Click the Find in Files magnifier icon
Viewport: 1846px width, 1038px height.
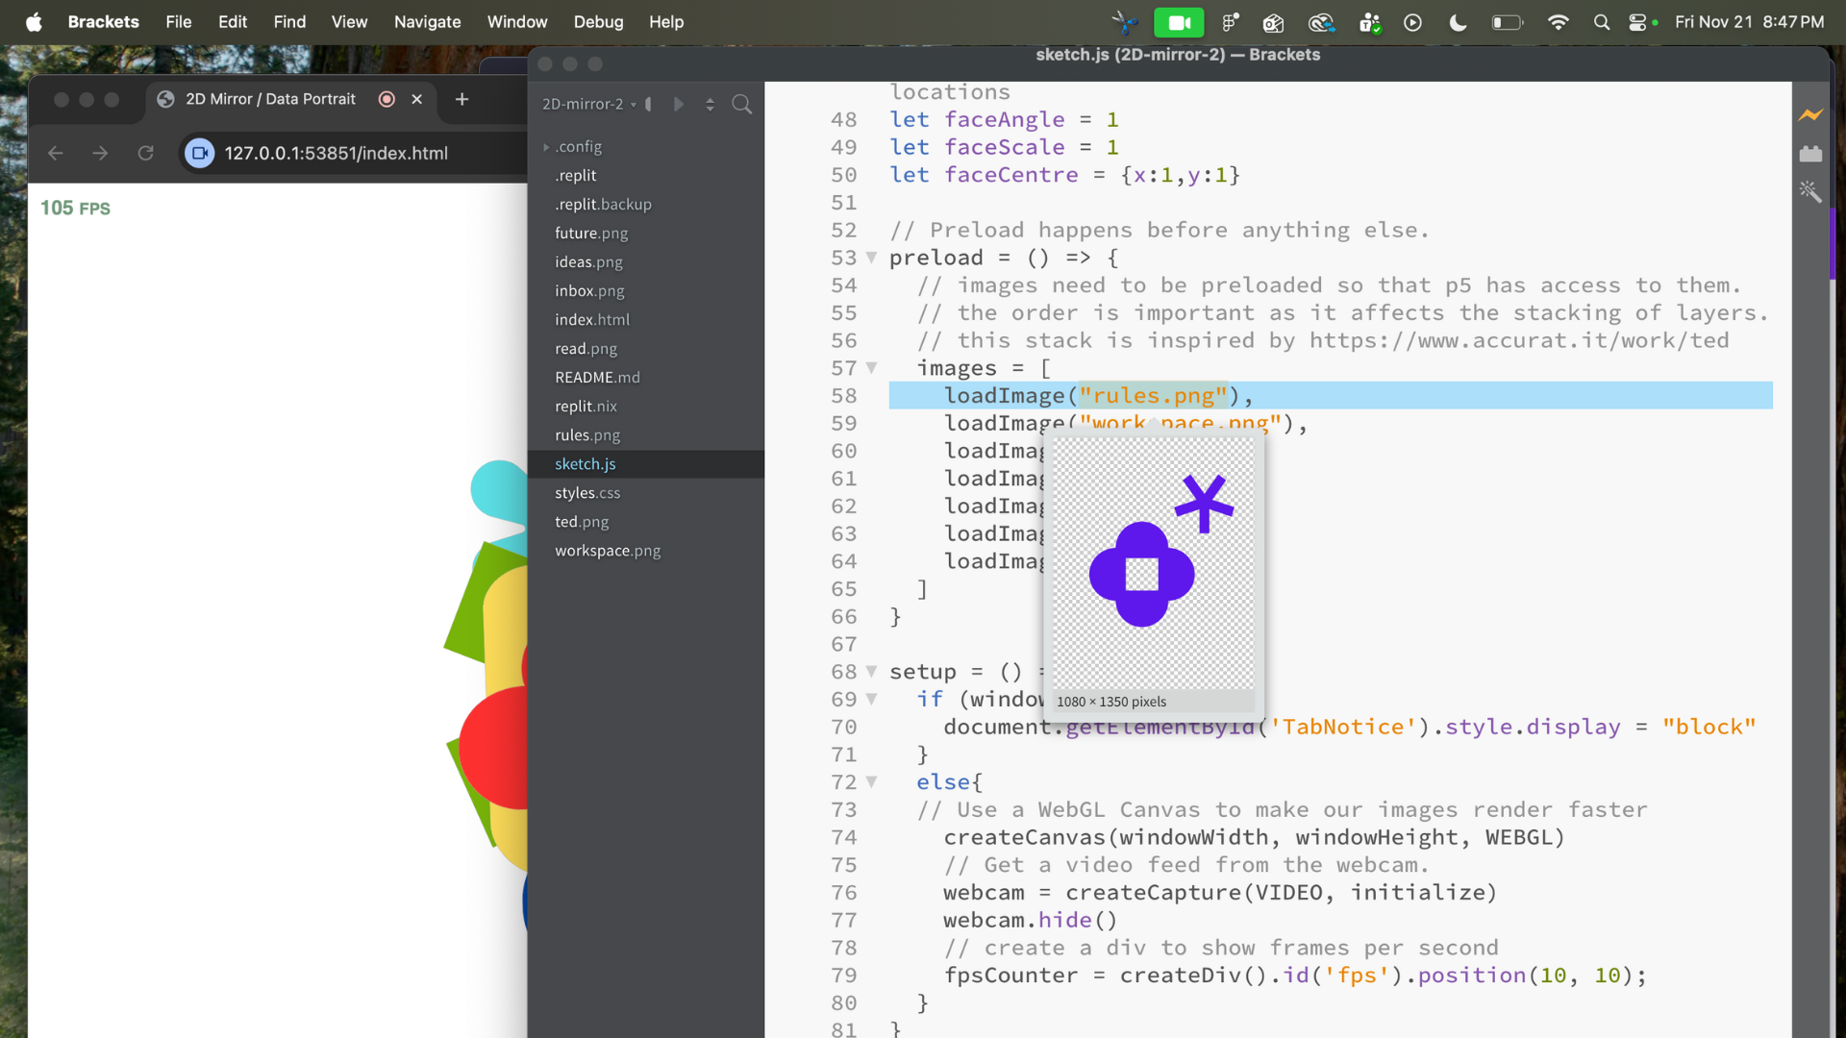point(741,104)
